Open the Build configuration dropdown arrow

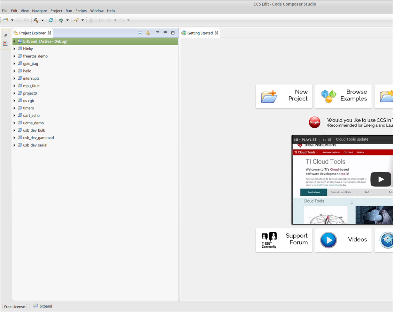coord(42,20)
